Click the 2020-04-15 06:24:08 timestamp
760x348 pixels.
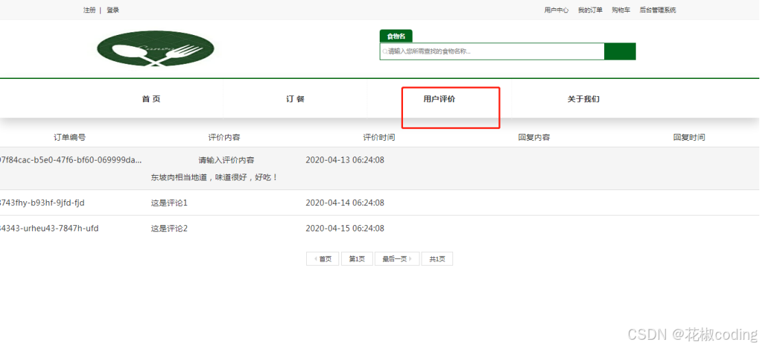[345, 229]
